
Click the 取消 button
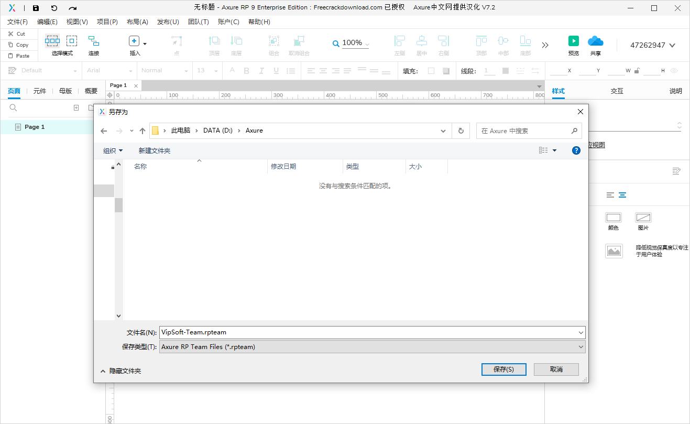tap(556, 369)
